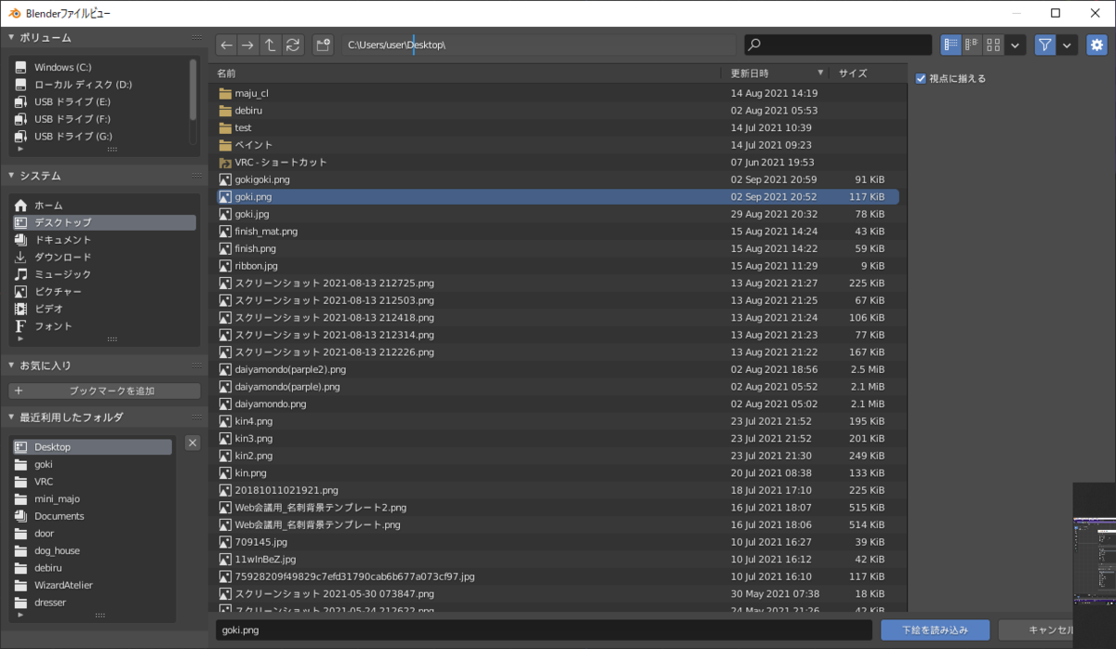The height and width of the screenshot is (649, 1116).
Task: Select daiyamondo(parple2).png file
Action: pos(558,369)
